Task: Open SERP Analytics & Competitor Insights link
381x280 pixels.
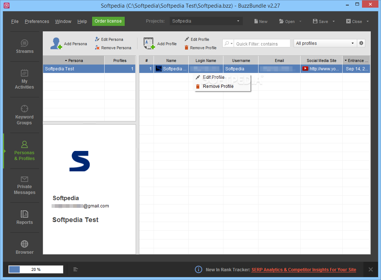Action: 304,269
